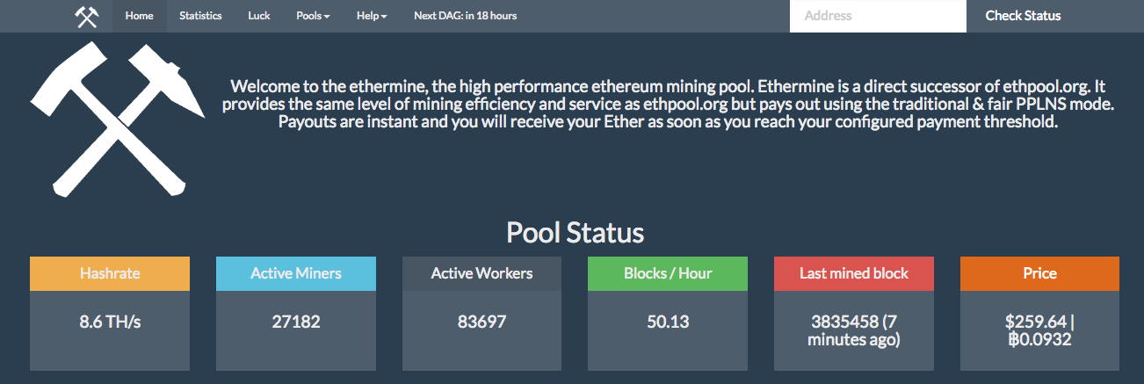Focus the Address input field
Screen dimensions: 1144x384
(877, 16)
